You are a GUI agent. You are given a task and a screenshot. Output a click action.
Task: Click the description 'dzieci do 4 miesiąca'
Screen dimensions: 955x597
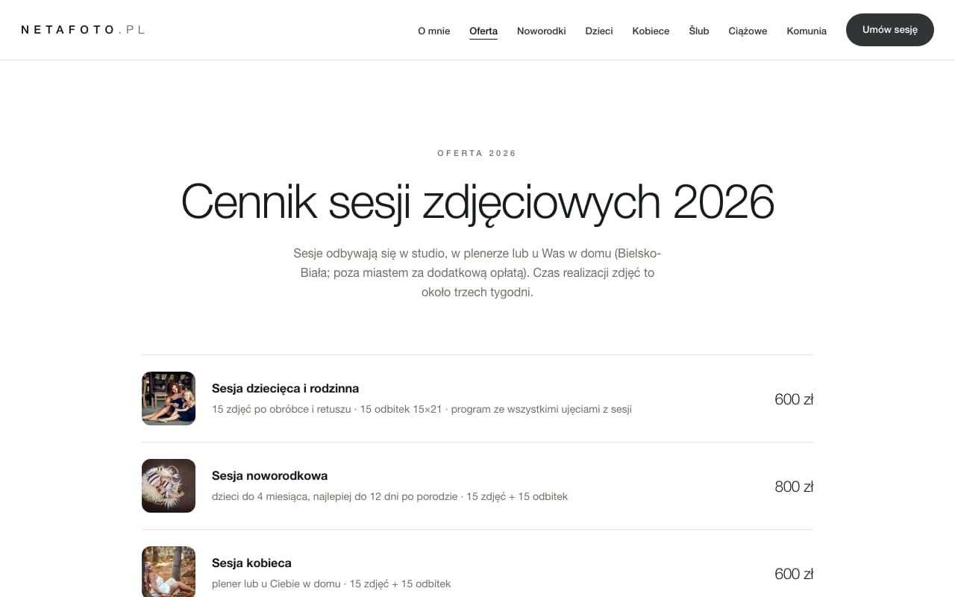pos(389,496)
